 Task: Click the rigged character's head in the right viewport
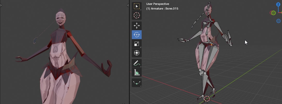point(208,9)
